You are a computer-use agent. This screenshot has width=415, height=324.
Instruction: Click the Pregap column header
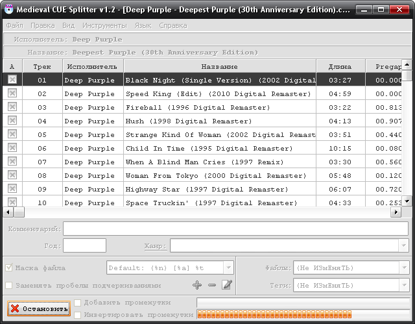[x=384, y=66]
